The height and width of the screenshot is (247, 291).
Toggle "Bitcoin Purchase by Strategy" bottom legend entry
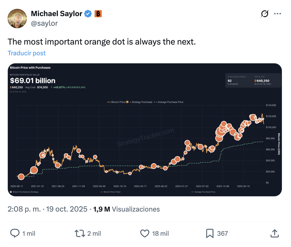pos(24,192)
